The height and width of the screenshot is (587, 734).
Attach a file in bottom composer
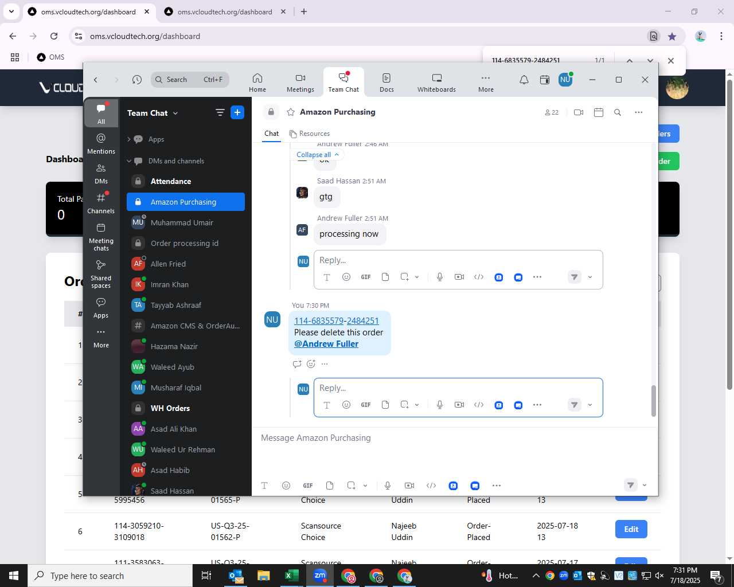330,486
